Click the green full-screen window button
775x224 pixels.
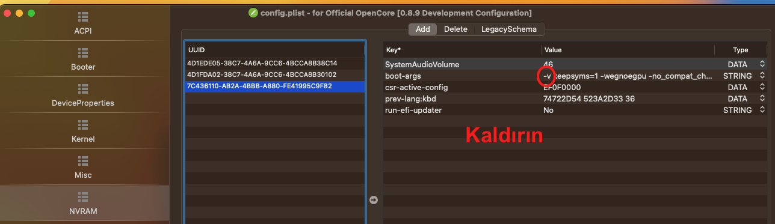32,13
